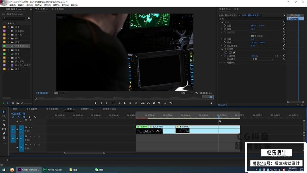Switch to timeline tab 复仇者联盟2

pyautogui.click(x=52, y=109)
